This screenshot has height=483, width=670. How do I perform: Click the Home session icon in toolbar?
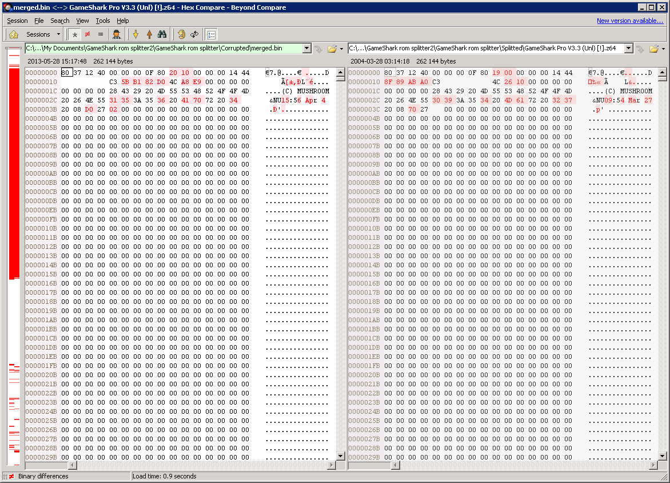click(14, 35)
